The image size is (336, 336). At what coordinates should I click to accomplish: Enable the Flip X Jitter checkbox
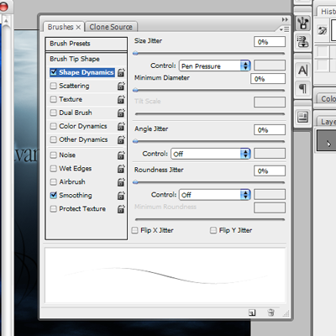tap(135, 230)
